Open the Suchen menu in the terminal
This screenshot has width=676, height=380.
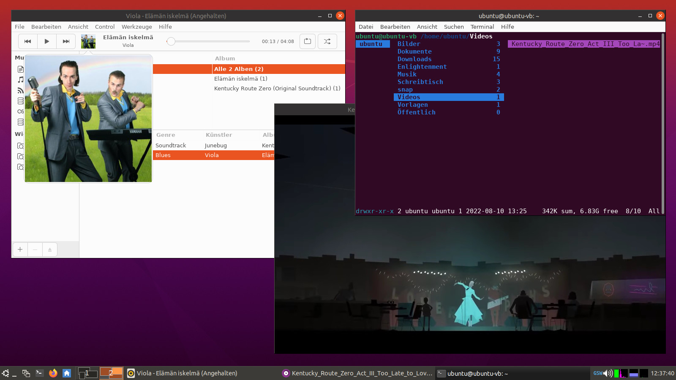tap(454, 27)
